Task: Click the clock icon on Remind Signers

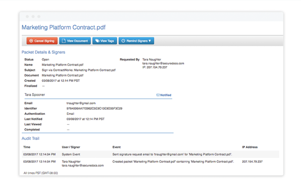Action: (x=123, y=41)
